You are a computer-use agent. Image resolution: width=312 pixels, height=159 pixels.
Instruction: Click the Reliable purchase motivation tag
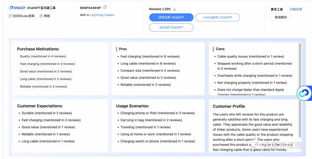pos(43,86)
